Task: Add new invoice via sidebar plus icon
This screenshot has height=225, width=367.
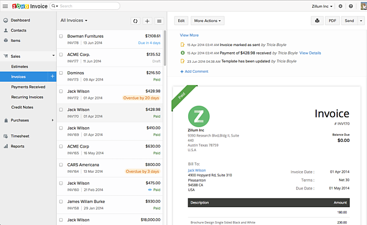Action: [x=52, y=76]
